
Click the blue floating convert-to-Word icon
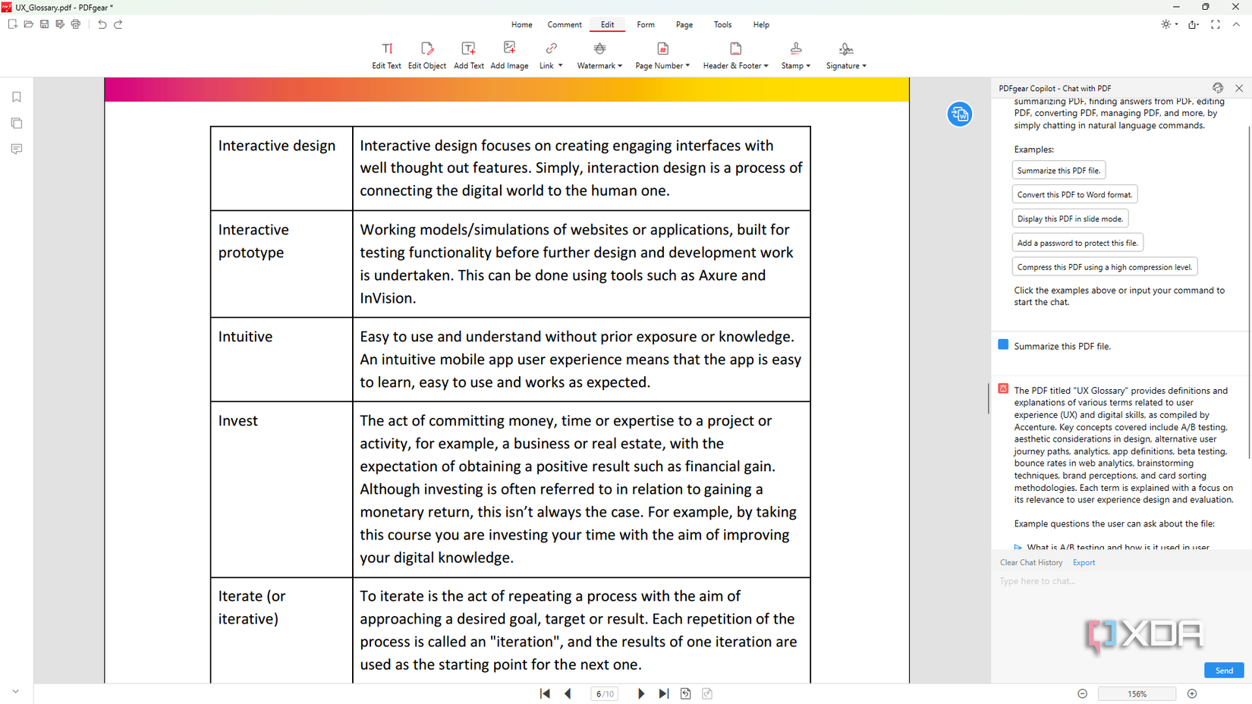coord(959,115)
